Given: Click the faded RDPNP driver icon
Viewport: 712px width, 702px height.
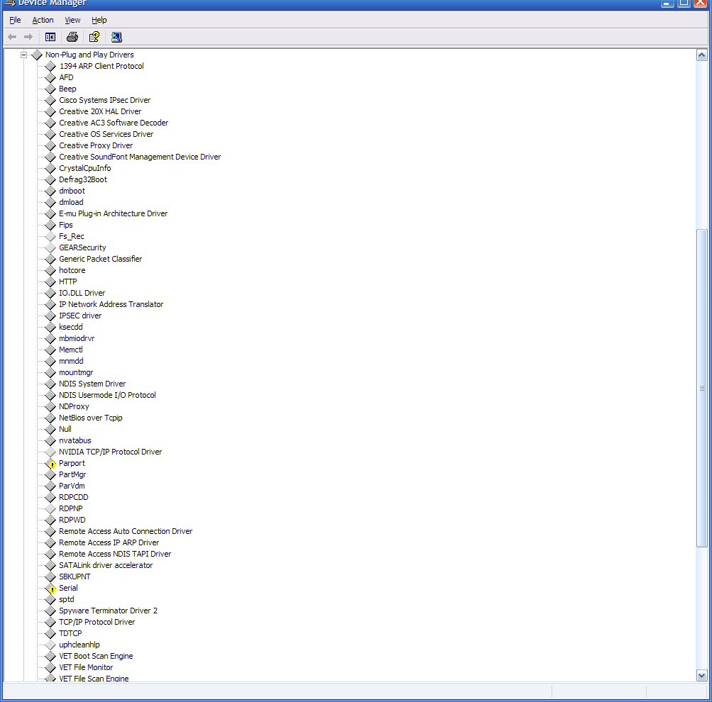Looking at the screenshot, I should (x=50, y=509).
